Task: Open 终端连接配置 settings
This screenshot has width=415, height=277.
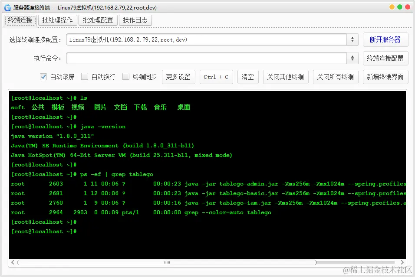Action: 385,58
